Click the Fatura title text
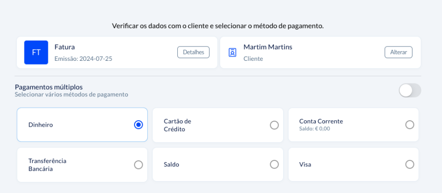 pos(64,47)
